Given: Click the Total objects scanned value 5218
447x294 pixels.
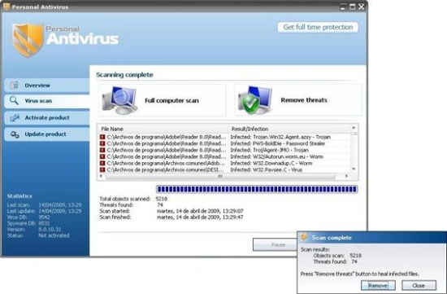Looking at the screenshot, I should click(x=162, y=199).
